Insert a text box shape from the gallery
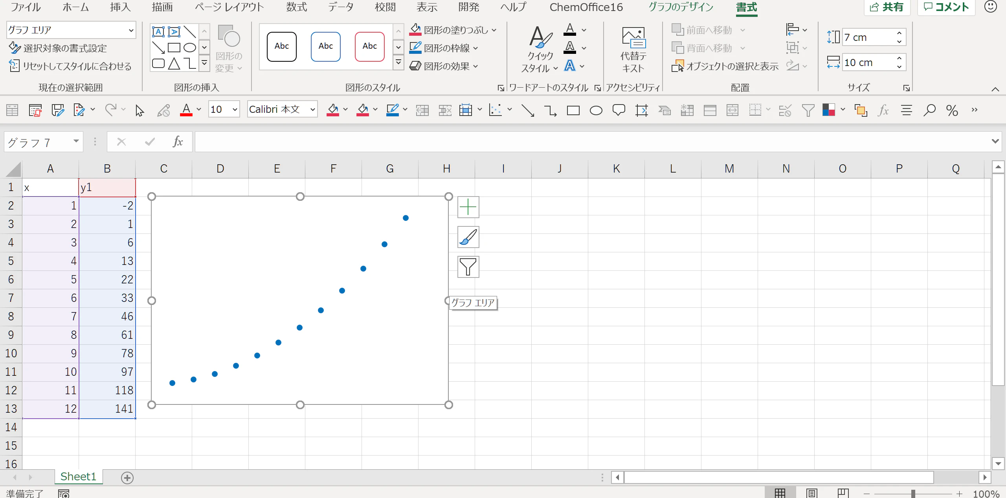 [x=158, y=31]
